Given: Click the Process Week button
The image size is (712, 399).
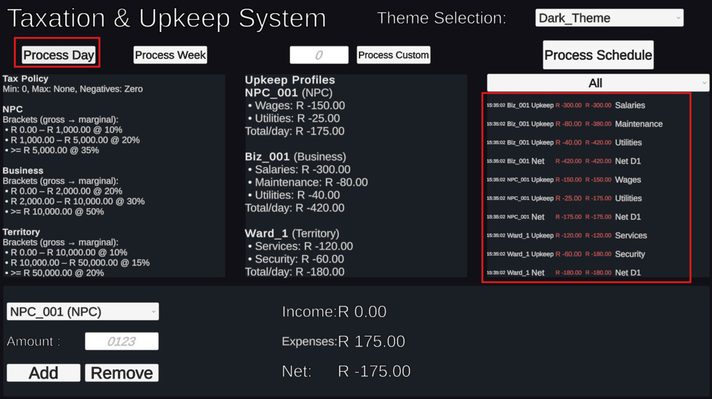Looking at the screenshot, I should [x=170, y=55].
